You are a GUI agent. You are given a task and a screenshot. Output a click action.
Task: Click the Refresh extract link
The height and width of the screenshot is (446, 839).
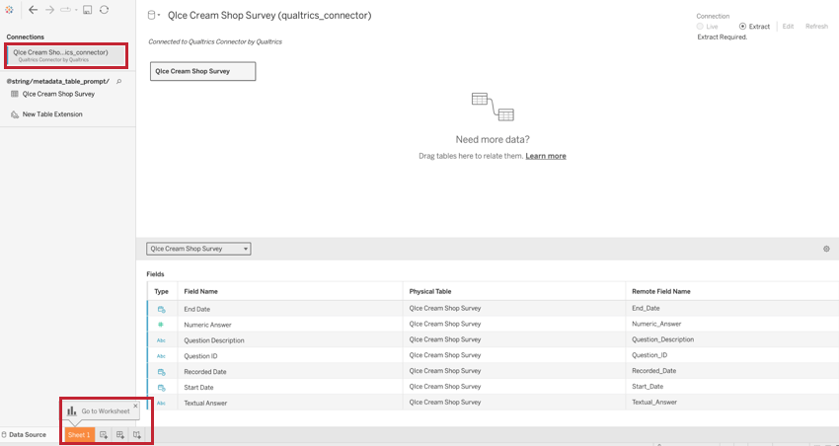(x=816, y=27)
